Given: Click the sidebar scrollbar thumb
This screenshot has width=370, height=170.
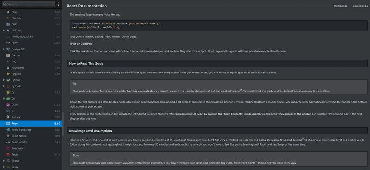Looking at the screenshot, I should click(63, 124).
